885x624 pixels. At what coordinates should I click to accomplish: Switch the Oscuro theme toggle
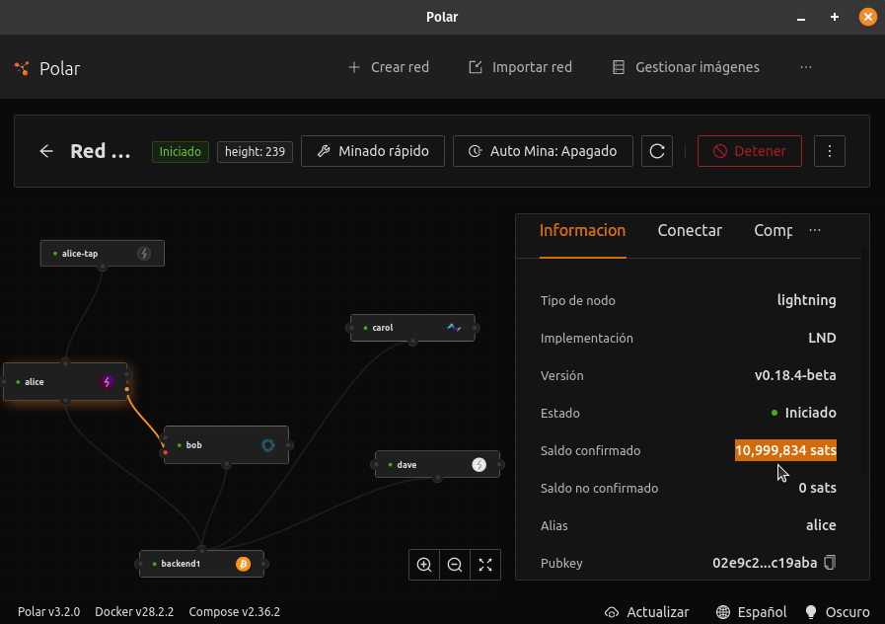click(x=838, y=611)
